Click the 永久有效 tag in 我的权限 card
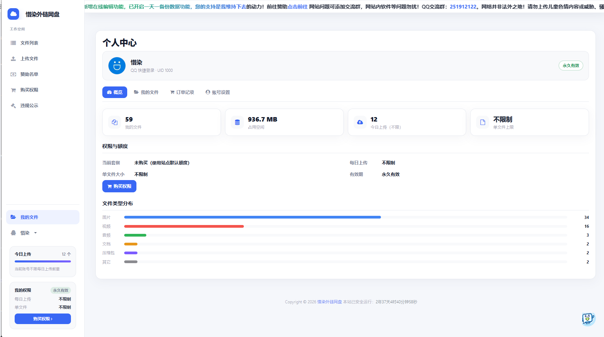The image size is (604, 337). click(61, 290)
